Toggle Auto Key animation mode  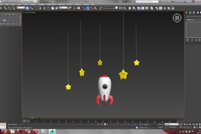[x=161, y=124]
